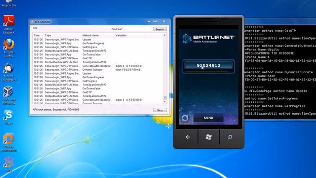
Task: Click the console line 'method name:GetTokenProgress'
Action: point(271,98)
